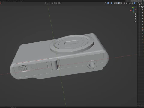Toggle the camera view icon
This screenshot has height=108, width=144.
click(136, 19)
